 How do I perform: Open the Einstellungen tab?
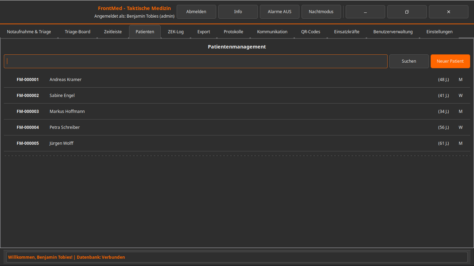[x=439, y=32]
